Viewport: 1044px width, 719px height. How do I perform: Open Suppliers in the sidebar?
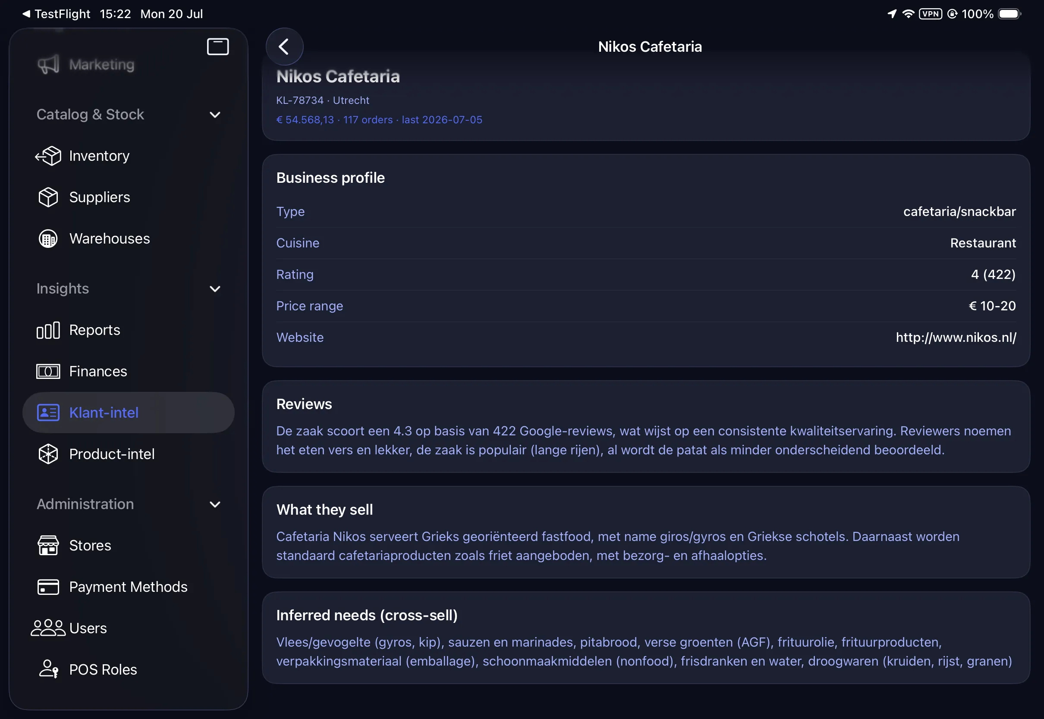point(129,197)
